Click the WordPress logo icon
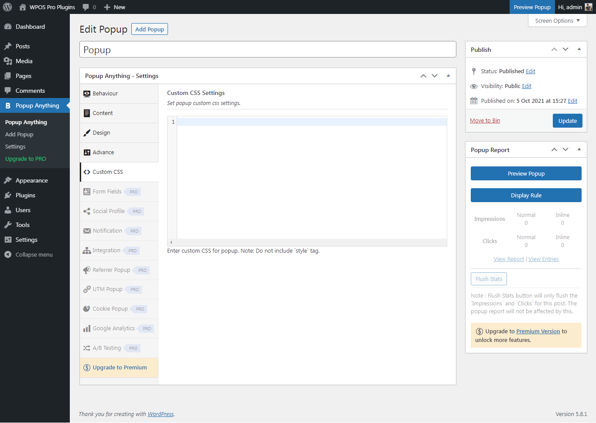 click(x=7, y=7)
